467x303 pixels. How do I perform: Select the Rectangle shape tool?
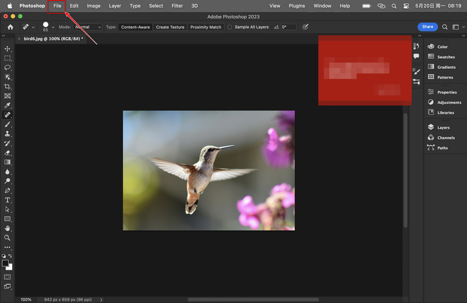coord(7,219)
